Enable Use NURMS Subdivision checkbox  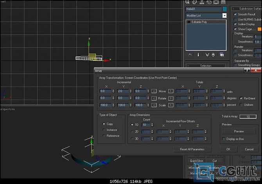pos(235,19)
